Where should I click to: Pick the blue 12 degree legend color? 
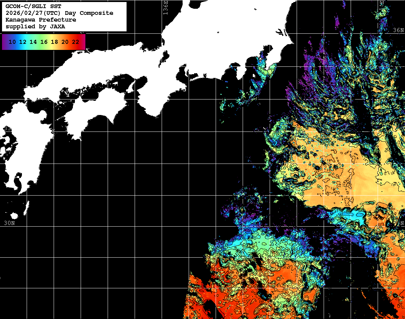(x=23, y=42)
